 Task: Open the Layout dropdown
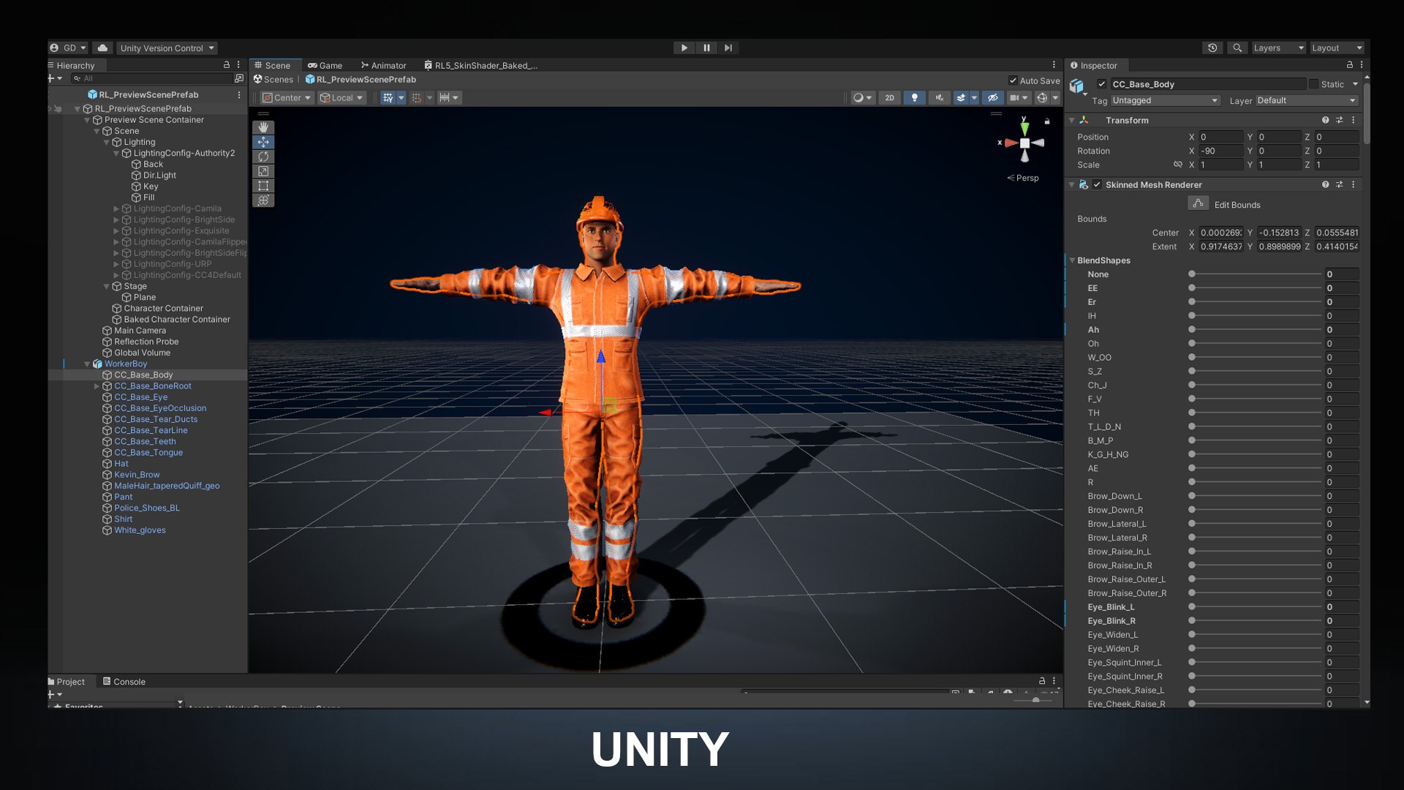pos(1337,48)
